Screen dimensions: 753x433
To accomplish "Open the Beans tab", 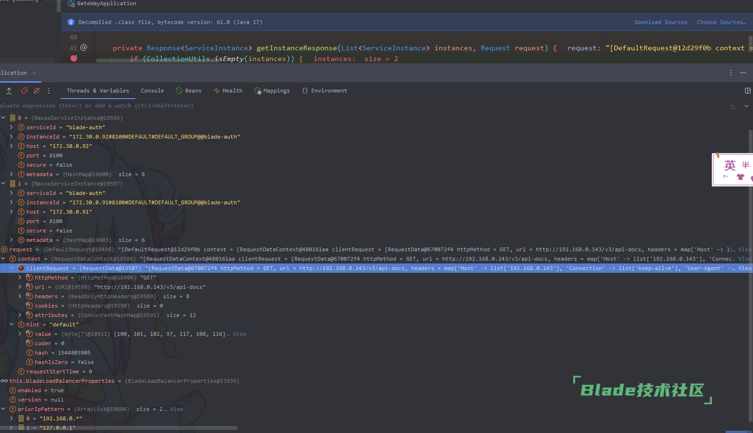I will point(188,91).
